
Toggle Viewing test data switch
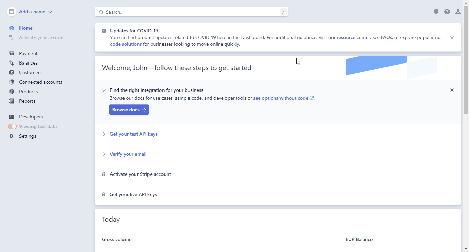pyautogui.click(x=12, y=126)
